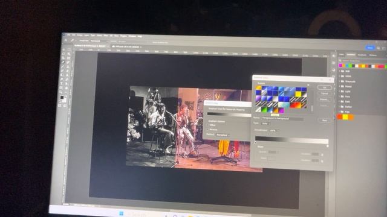Select the Hand tool

[67, 88]
